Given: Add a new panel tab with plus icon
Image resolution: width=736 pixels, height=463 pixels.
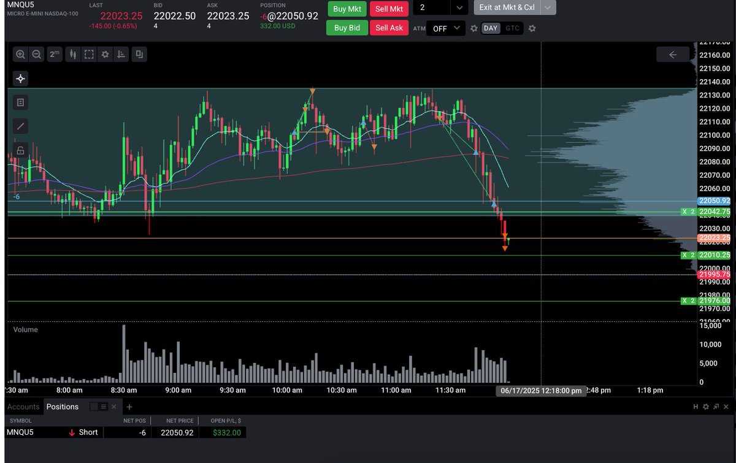Looking at the screenshot, I should 129,407.
